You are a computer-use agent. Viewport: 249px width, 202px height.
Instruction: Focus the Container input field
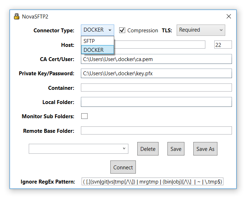tap(156, 88)
